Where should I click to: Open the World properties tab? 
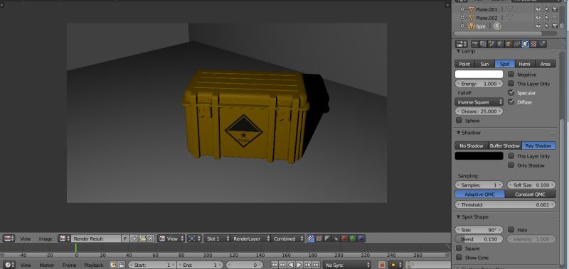pos(501,44)
